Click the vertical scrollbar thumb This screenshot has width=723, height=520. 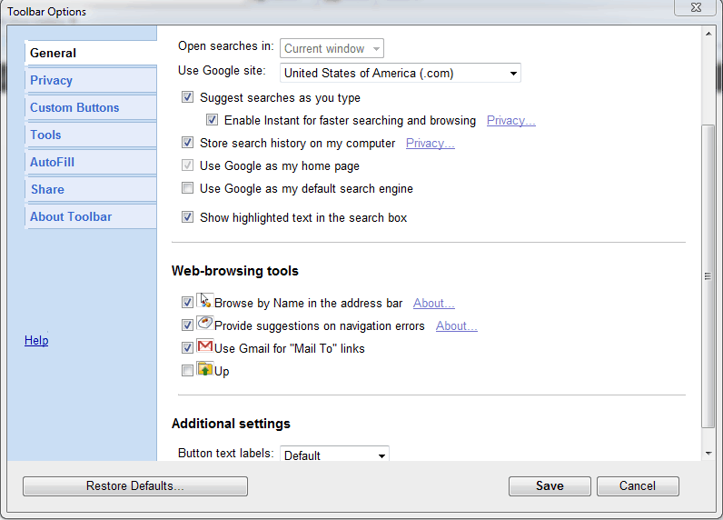708,276
